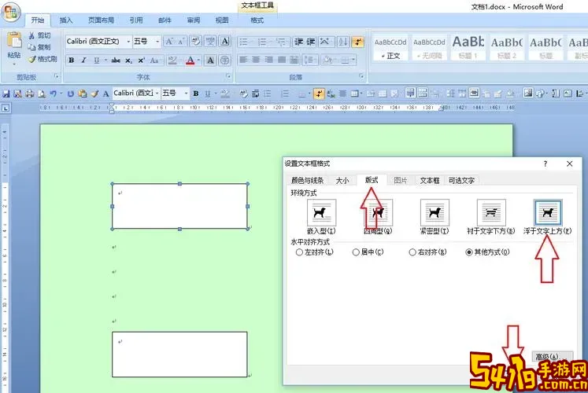Click Sort (A-Z) icon in paragraph group
Viewport: 588px width, 393px height.
342,42
